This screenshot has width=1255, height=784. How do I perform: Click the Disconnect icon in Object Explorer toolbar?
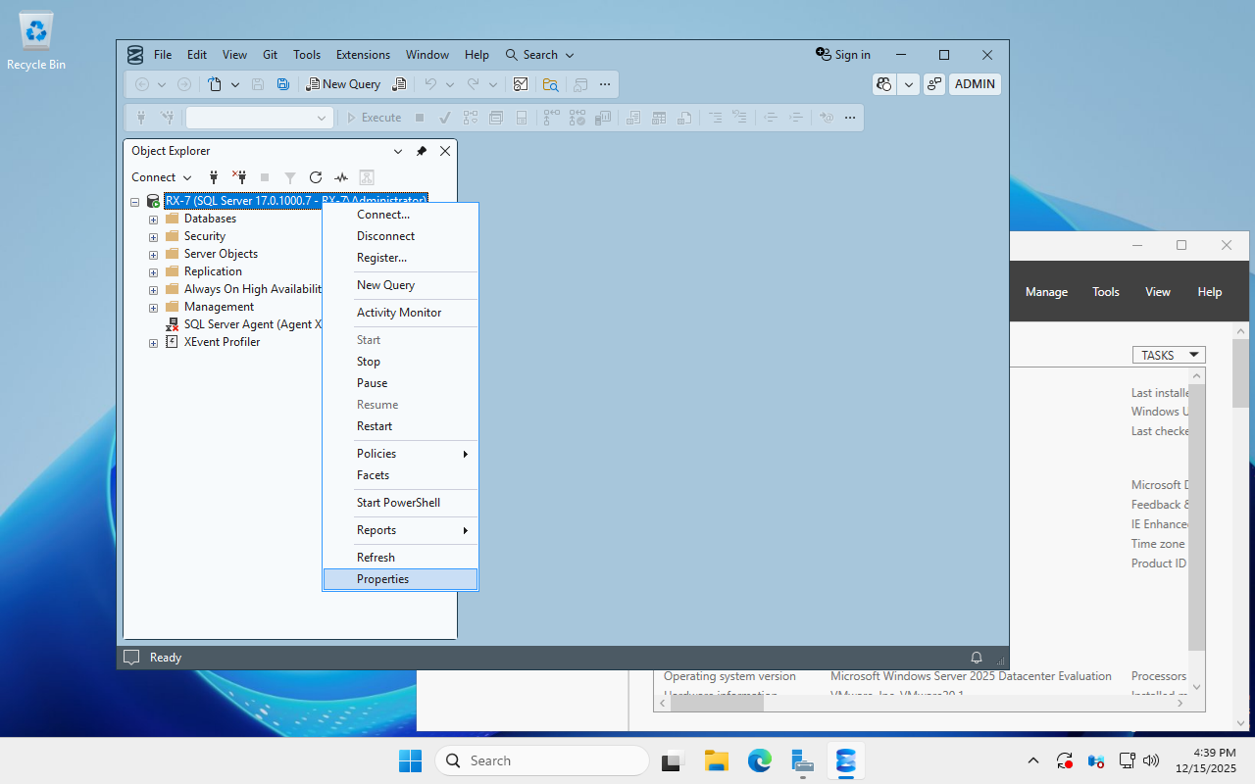(x=238, y=177)
